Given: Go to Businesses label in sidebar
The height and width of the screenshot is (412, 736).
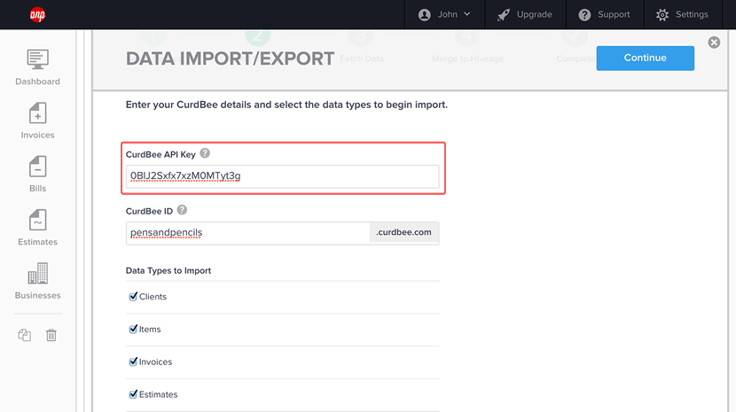Looking at the screenshot, I should point(37,296).
